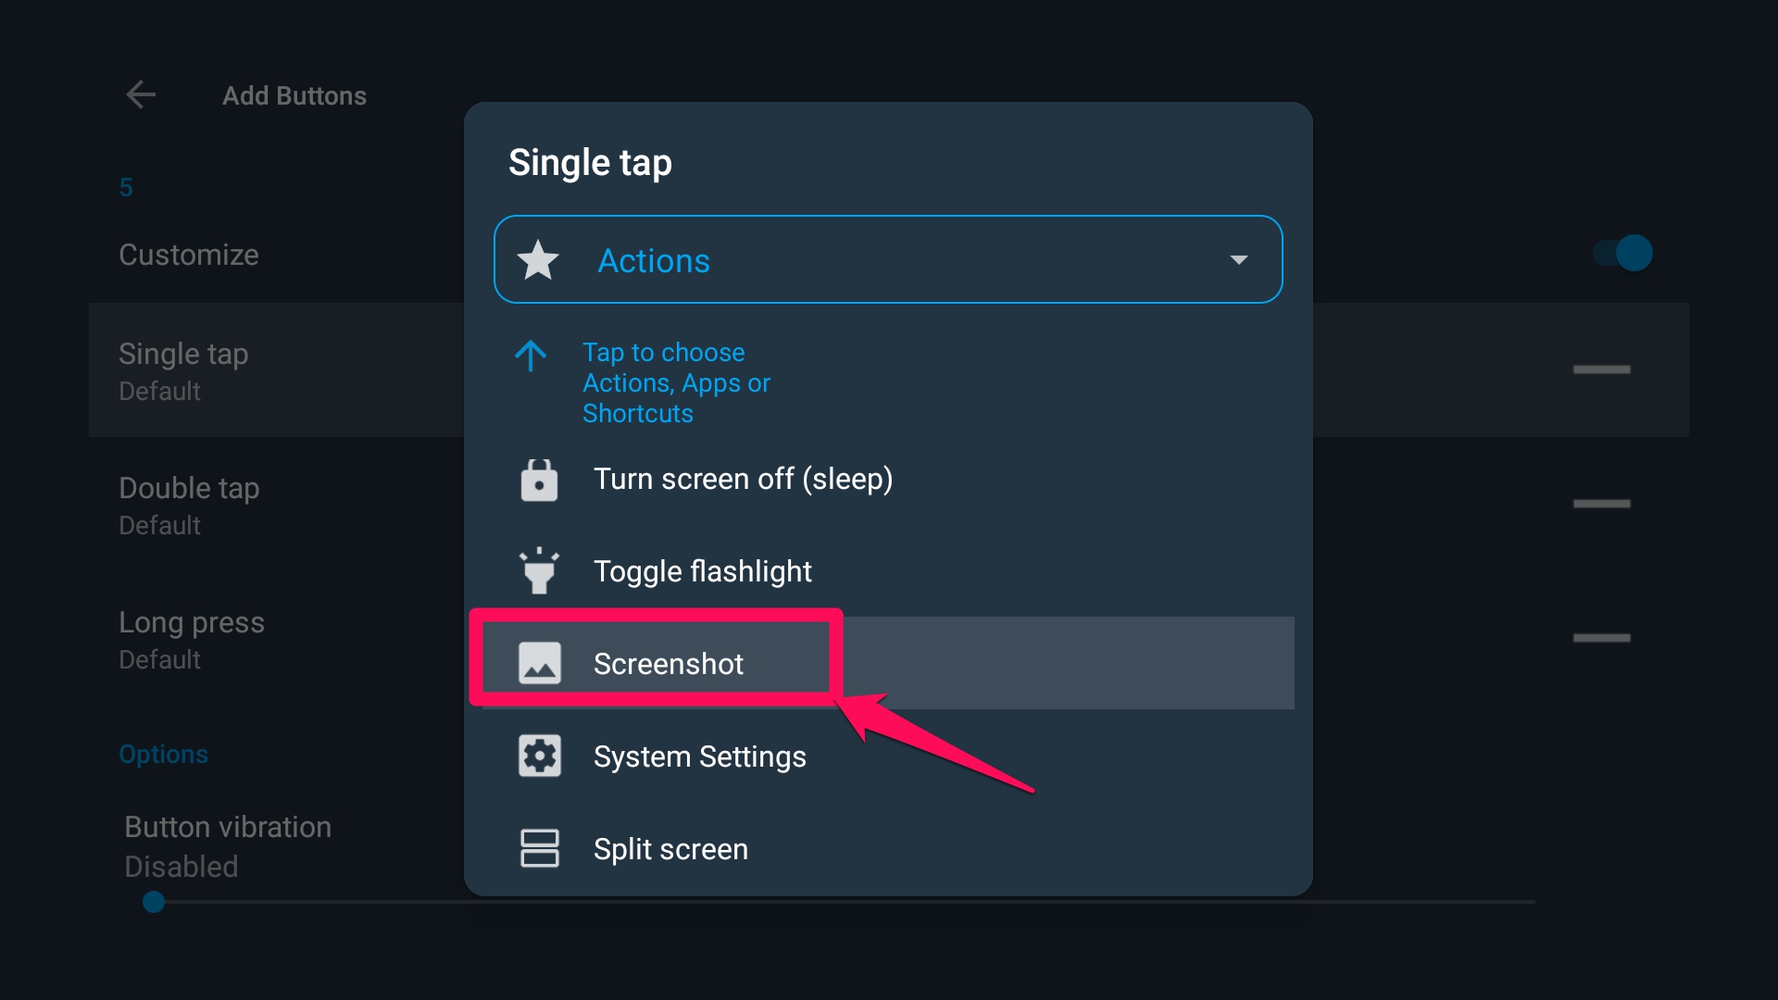Toggle the Long press switch
The height and width of the screenshot is (1000, 1778).
tap(1602, 638)
